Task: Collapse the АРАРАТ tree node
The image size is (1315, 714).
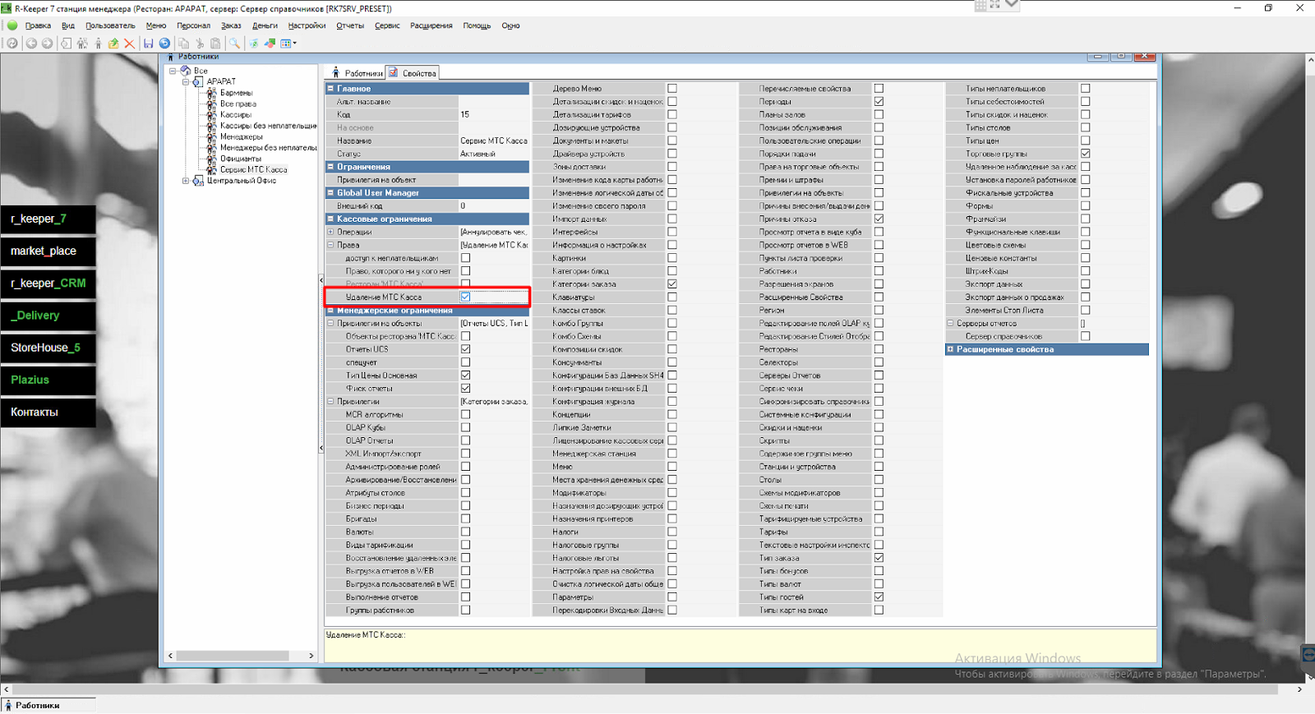Action: click(x=186, y=82)
